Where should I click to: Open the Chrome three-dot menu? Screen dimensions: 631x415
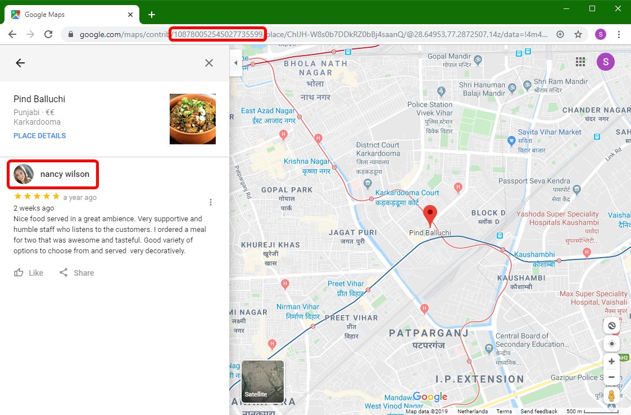pyautogui.click(x=619, y=34)
